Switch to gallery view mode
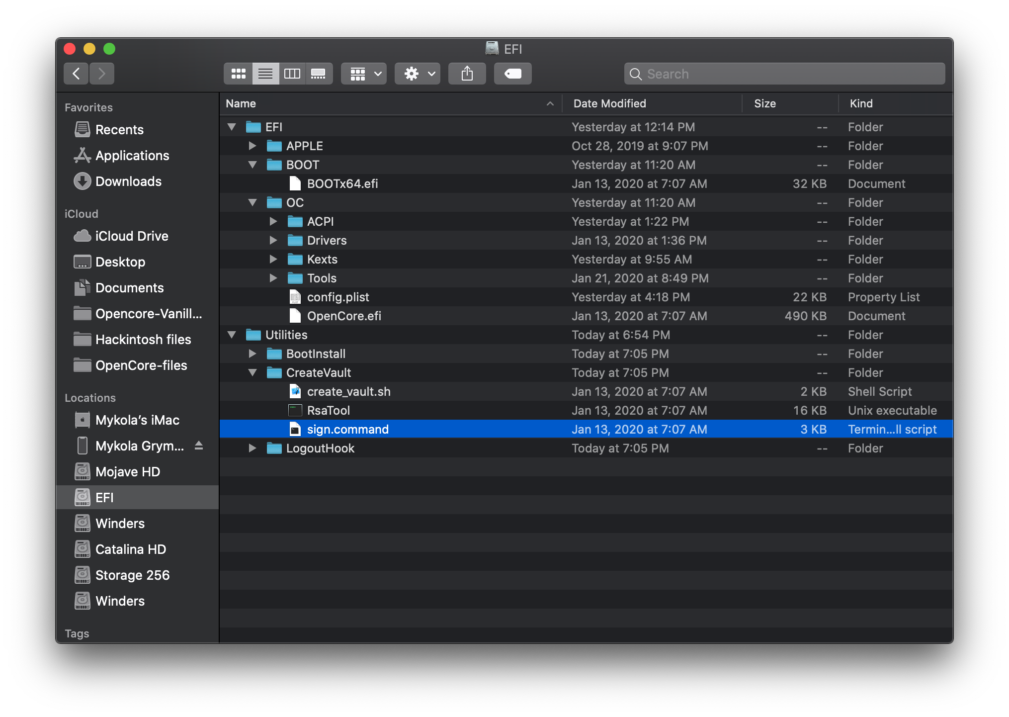This screenshot has width=1009, height=717. point(319,74)
